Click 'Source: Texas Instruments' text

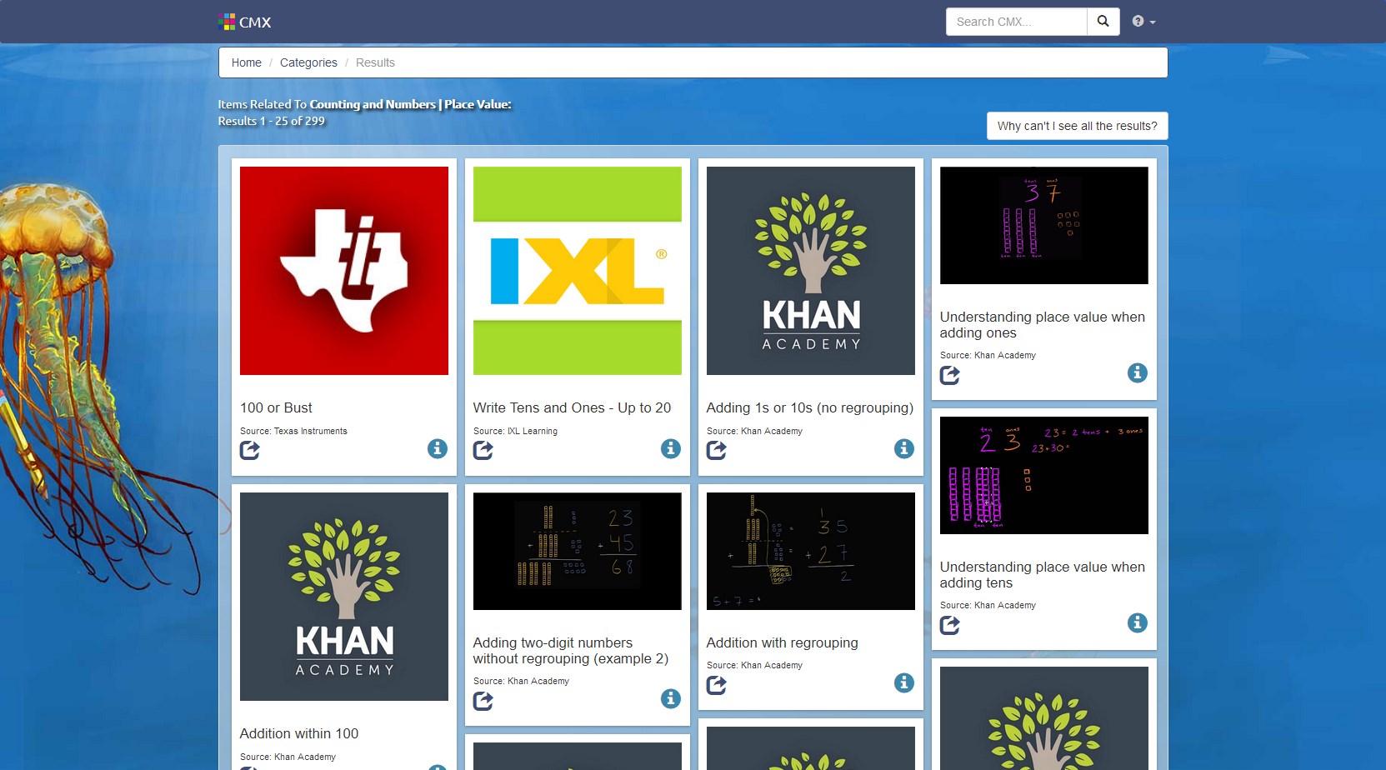click(293, 431)
